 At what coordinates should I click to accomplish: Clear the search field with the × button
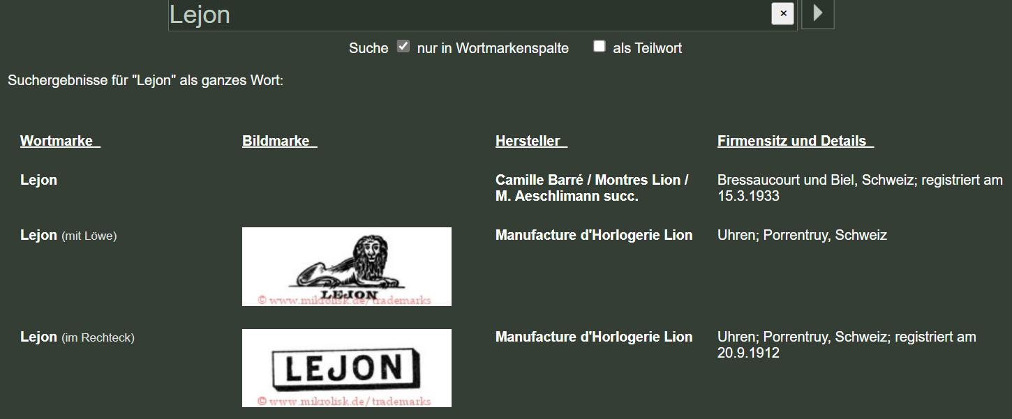coord(782,13)
